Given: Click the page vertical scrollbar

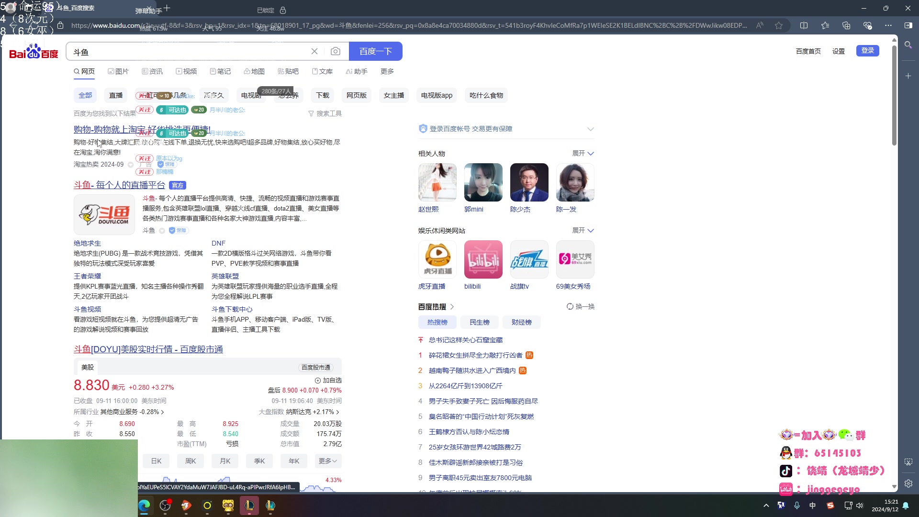Looking at the screenshot, I should click(x=894, y=96).
